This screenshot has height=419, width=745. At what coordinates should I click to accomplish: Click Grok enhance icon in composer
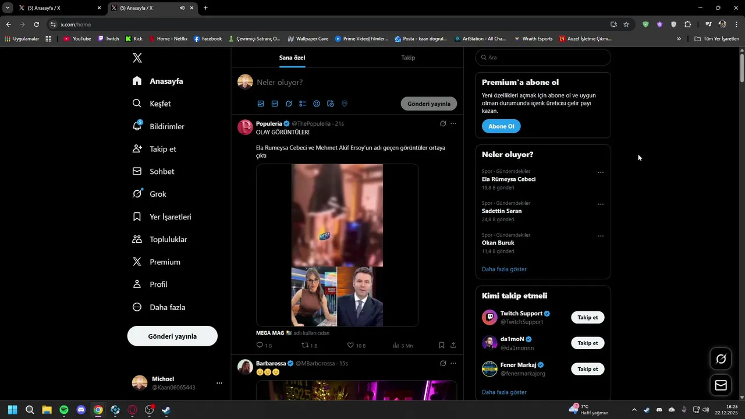(x=289, y=104)
